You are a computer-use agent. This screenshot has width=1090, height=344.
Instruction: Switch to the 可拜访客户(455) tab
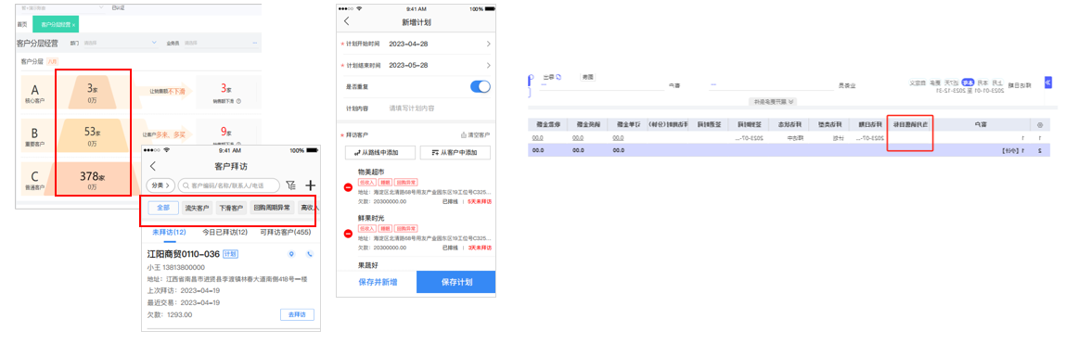tap(286, 232)
